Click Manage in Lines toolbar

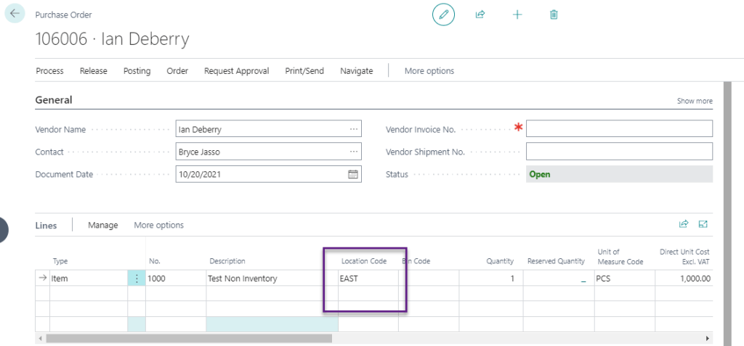pyautogui.click(x=102, y=225)
